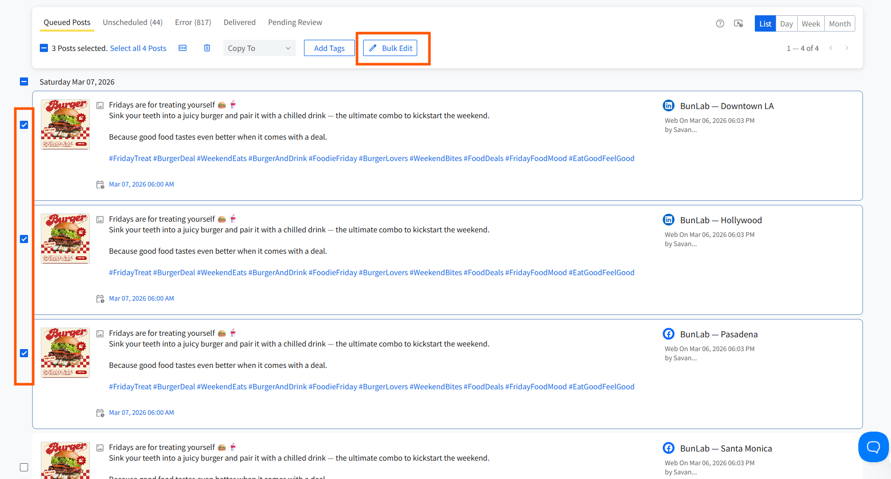Open burger thumbnail on Hollywood post
891x479 pixels.
(65, 238)
